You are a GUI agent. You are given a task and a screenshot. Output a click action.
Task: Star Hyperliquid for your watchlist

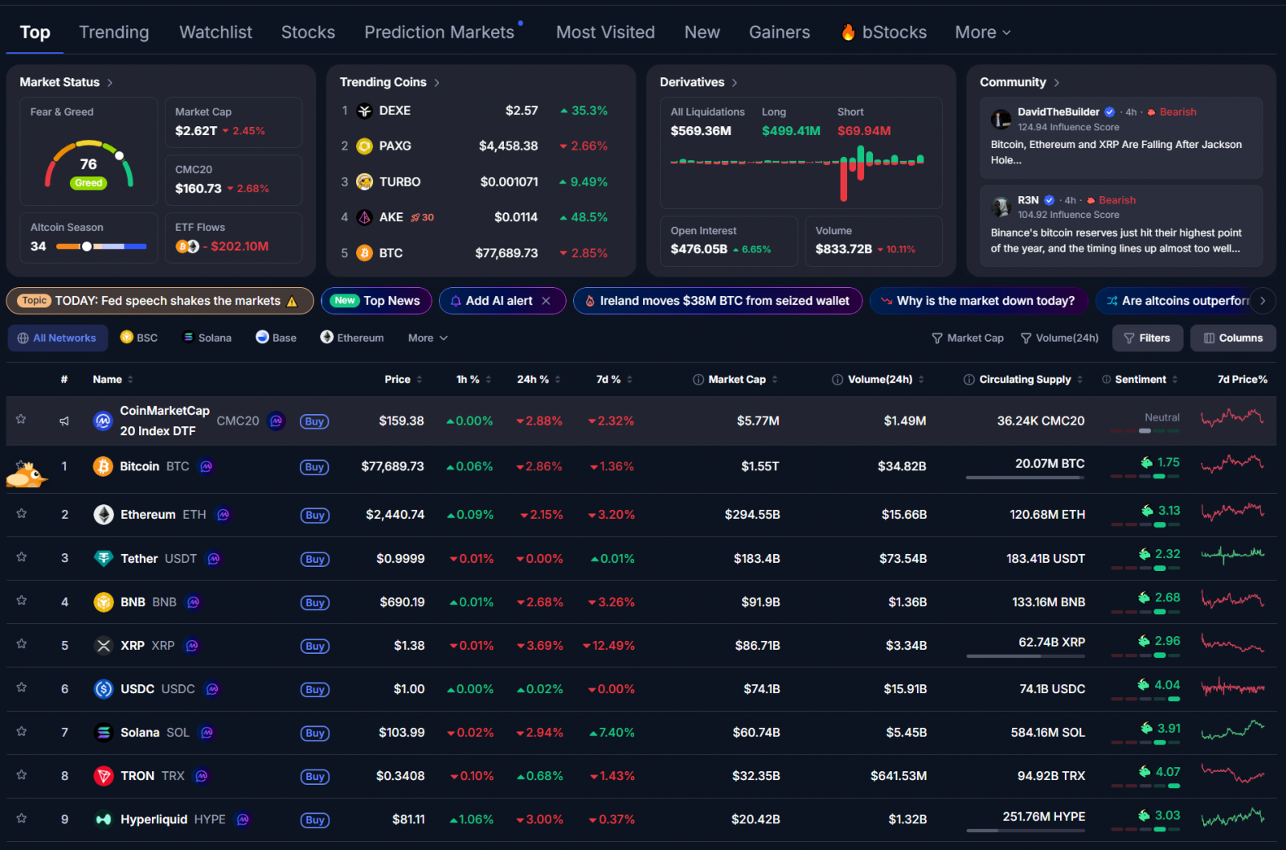click(x=22, y=818)
